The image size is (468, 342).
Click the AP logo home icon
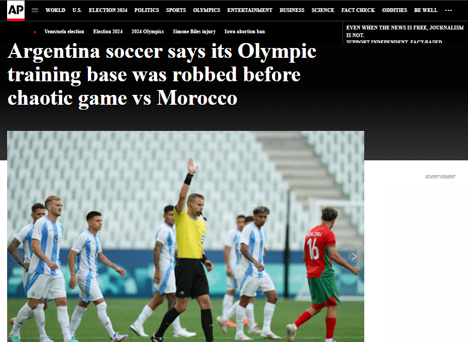coord(16,10)
